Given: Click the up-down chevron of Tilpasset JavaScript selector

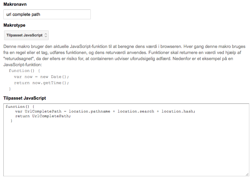Looking at the screenshot, I should click(x=46, y=35).
